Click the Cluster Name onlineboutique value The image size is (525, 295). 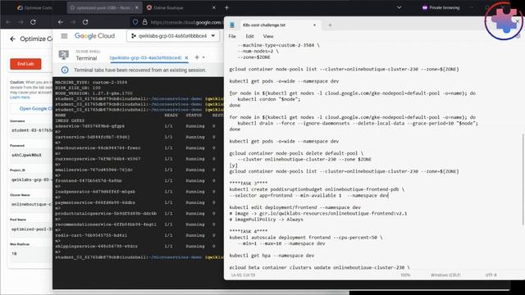pyautogui.click(x=31, y=204)
